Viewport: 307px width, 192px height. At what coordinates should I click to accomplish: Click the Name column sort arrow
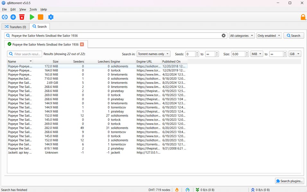(31, 61)
